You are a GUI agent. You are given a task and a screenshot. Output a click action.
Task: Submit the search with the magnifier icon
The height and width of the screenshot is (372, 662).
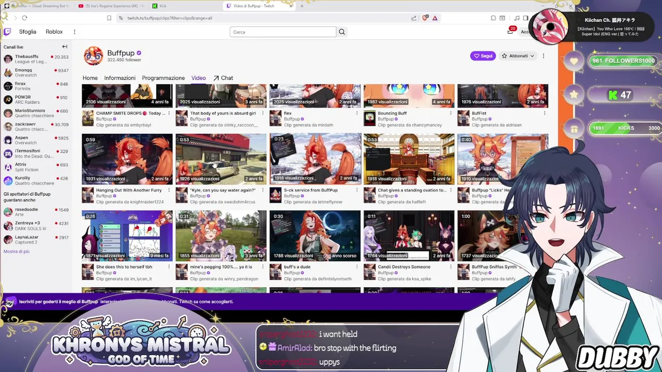[x=342, y=32]
